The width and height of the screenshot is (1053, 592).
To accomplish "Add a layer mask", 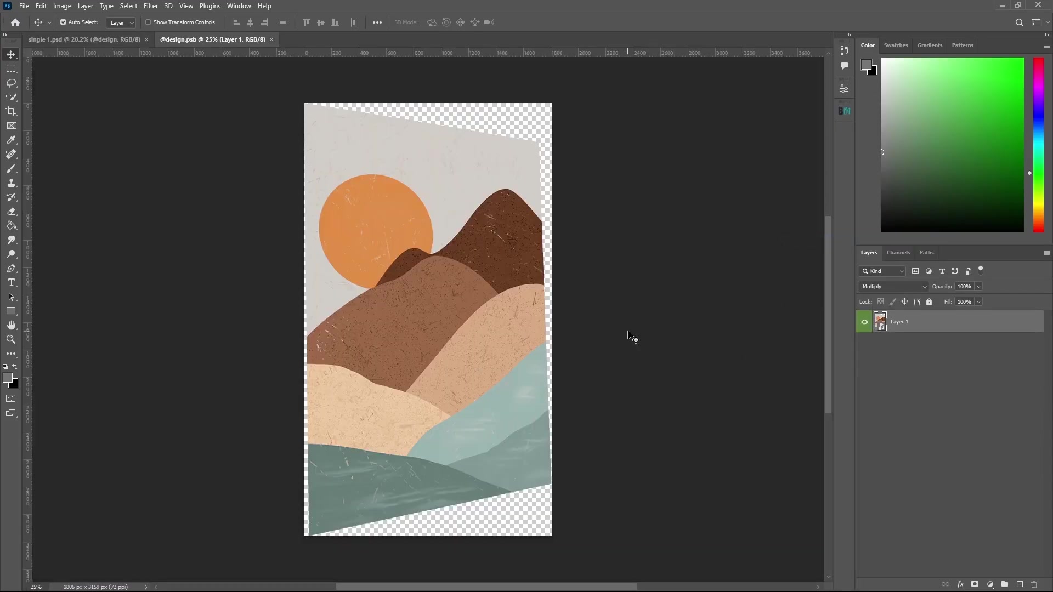I will pos(976,584).
